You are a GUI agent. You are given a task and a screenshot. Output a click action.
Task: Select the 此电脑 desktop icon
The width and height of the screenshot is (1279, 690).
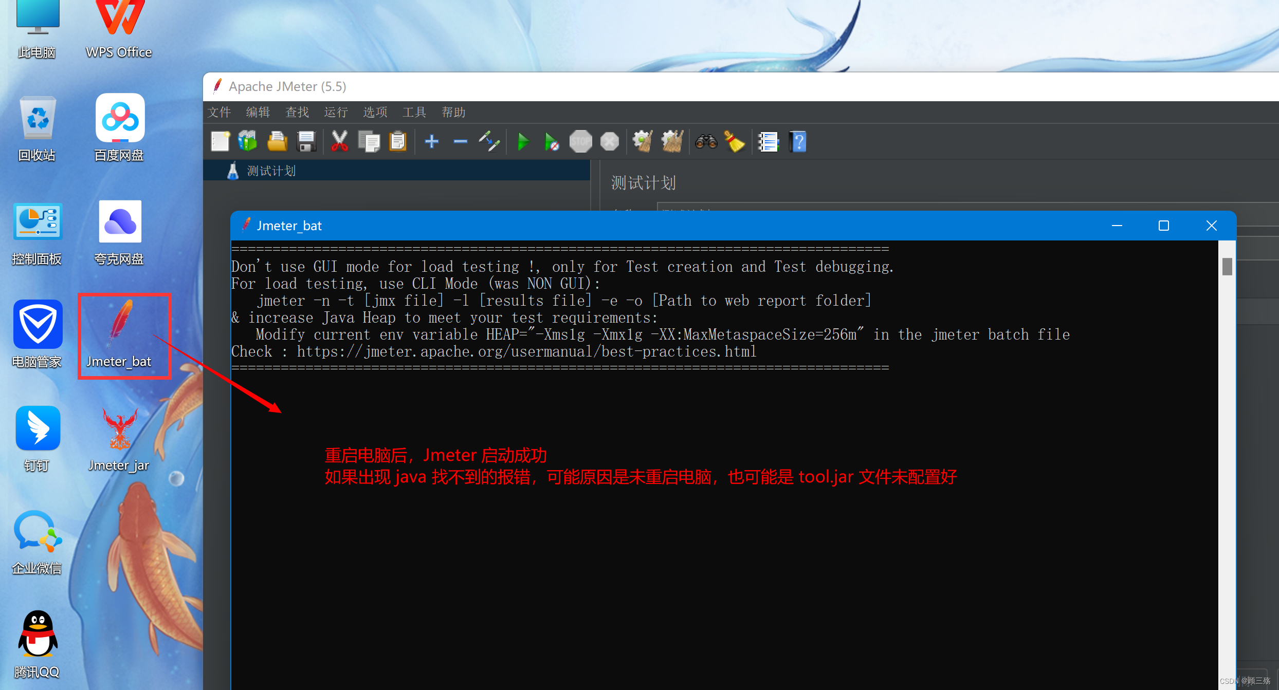pos(37,30)
